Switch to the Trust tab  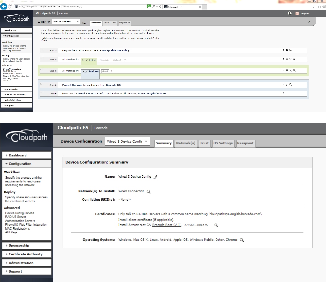204,143
